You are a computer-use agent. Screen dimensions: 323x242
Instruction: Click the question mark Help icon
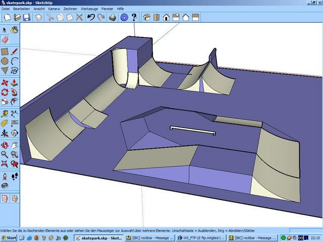[134, 17]
